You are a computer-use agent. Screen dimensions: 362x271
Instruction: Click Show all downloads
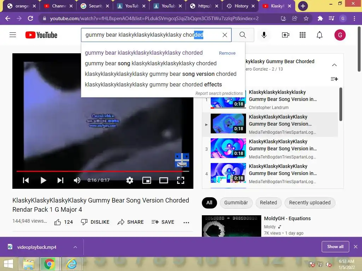[335, 247]
